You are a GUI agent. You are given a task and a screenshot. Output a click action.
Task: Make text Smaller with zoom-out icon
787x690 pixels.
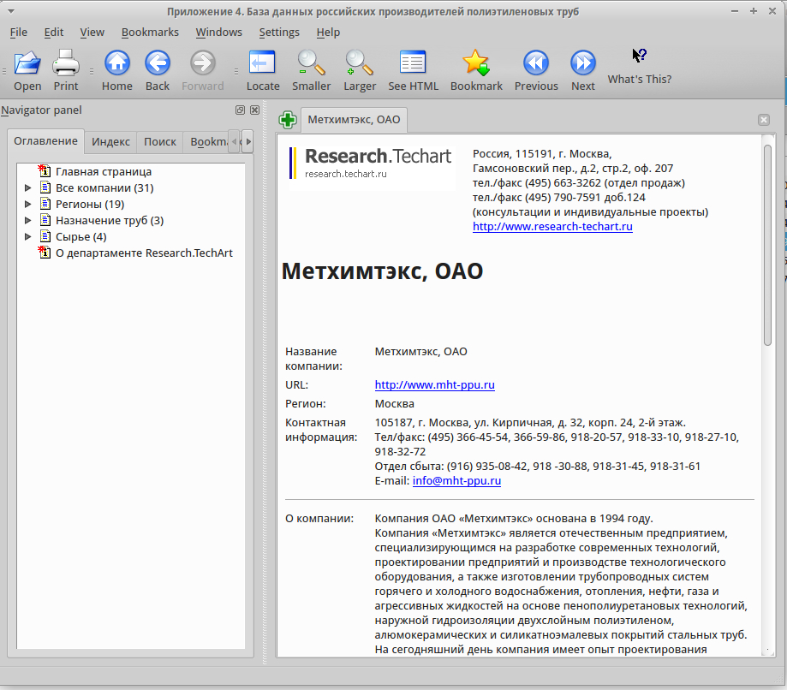(311, 62)
